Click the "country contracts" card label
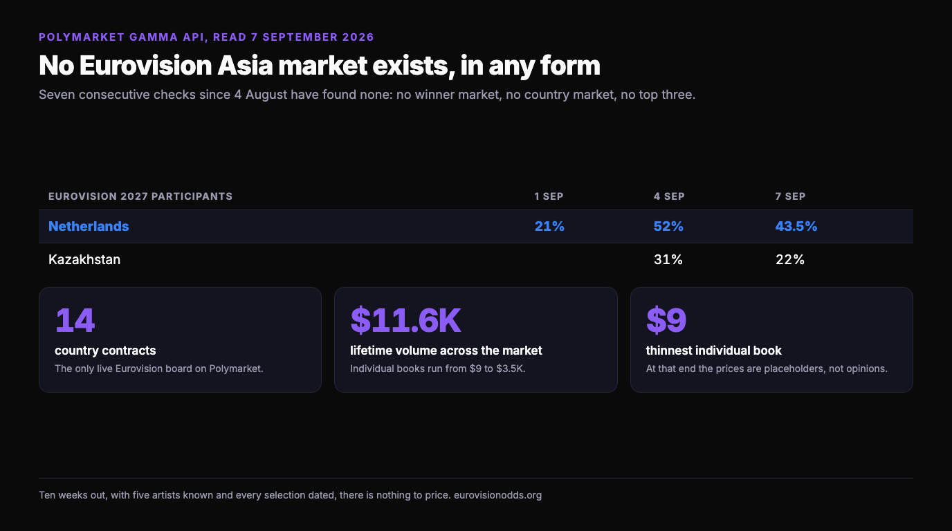The width and height of the screenshot is (952, 531). tap(105, 351)
